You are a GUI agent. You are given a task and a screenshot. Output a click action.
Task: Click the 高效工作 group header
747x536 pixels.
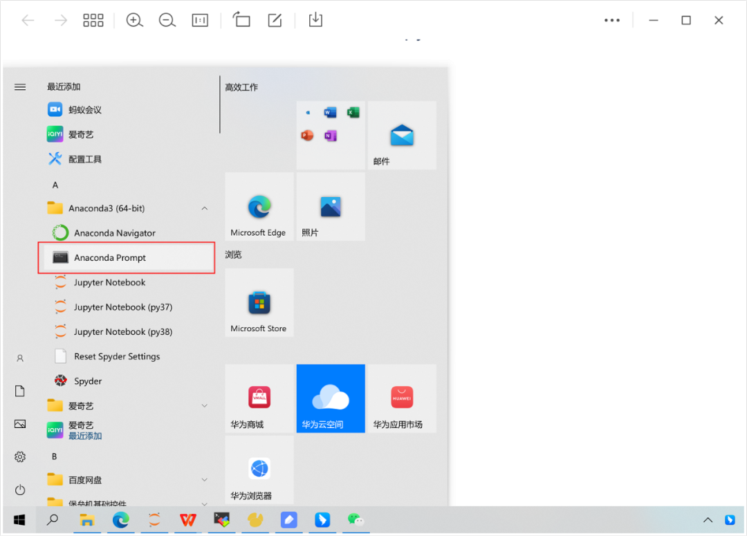(241, 87)
